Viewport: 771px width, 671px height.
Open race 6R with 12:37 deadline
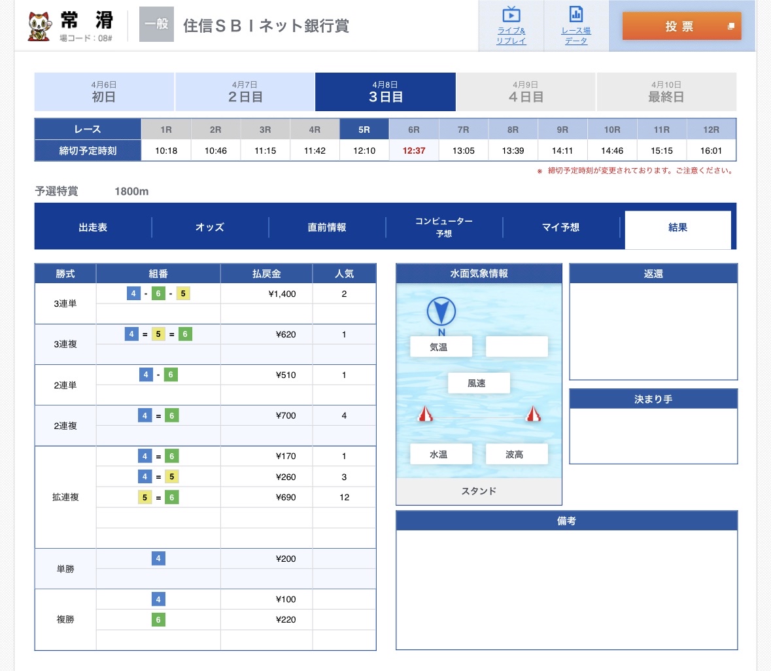click(414, 129)
